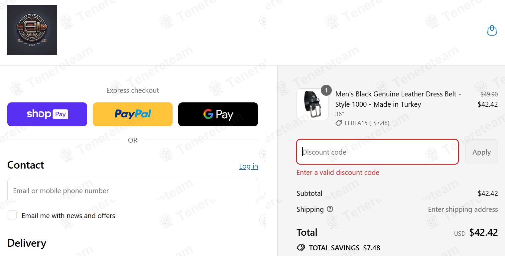The image size is (505, 256).
Task: Click the 'Email me with news and offers' label
Action: (68, 216)
